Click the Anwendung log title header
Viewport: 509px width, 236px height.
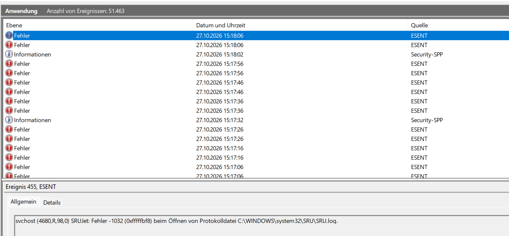coord(21,11)
